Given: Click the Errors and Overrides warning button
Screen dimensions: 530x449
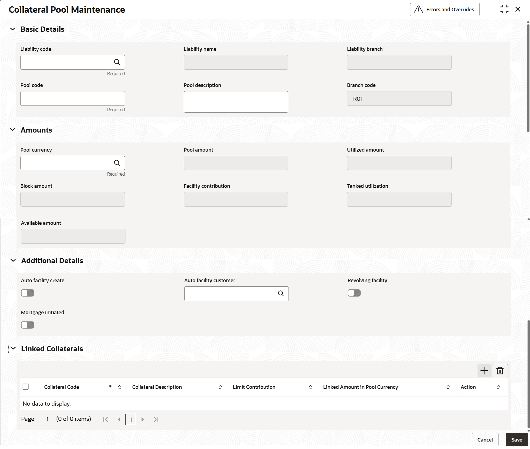Looking at the screenshot, I should (x=445, y=10).
